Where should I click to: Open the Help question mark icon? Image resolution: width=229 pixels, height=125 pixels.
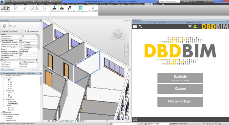point(211,1)
